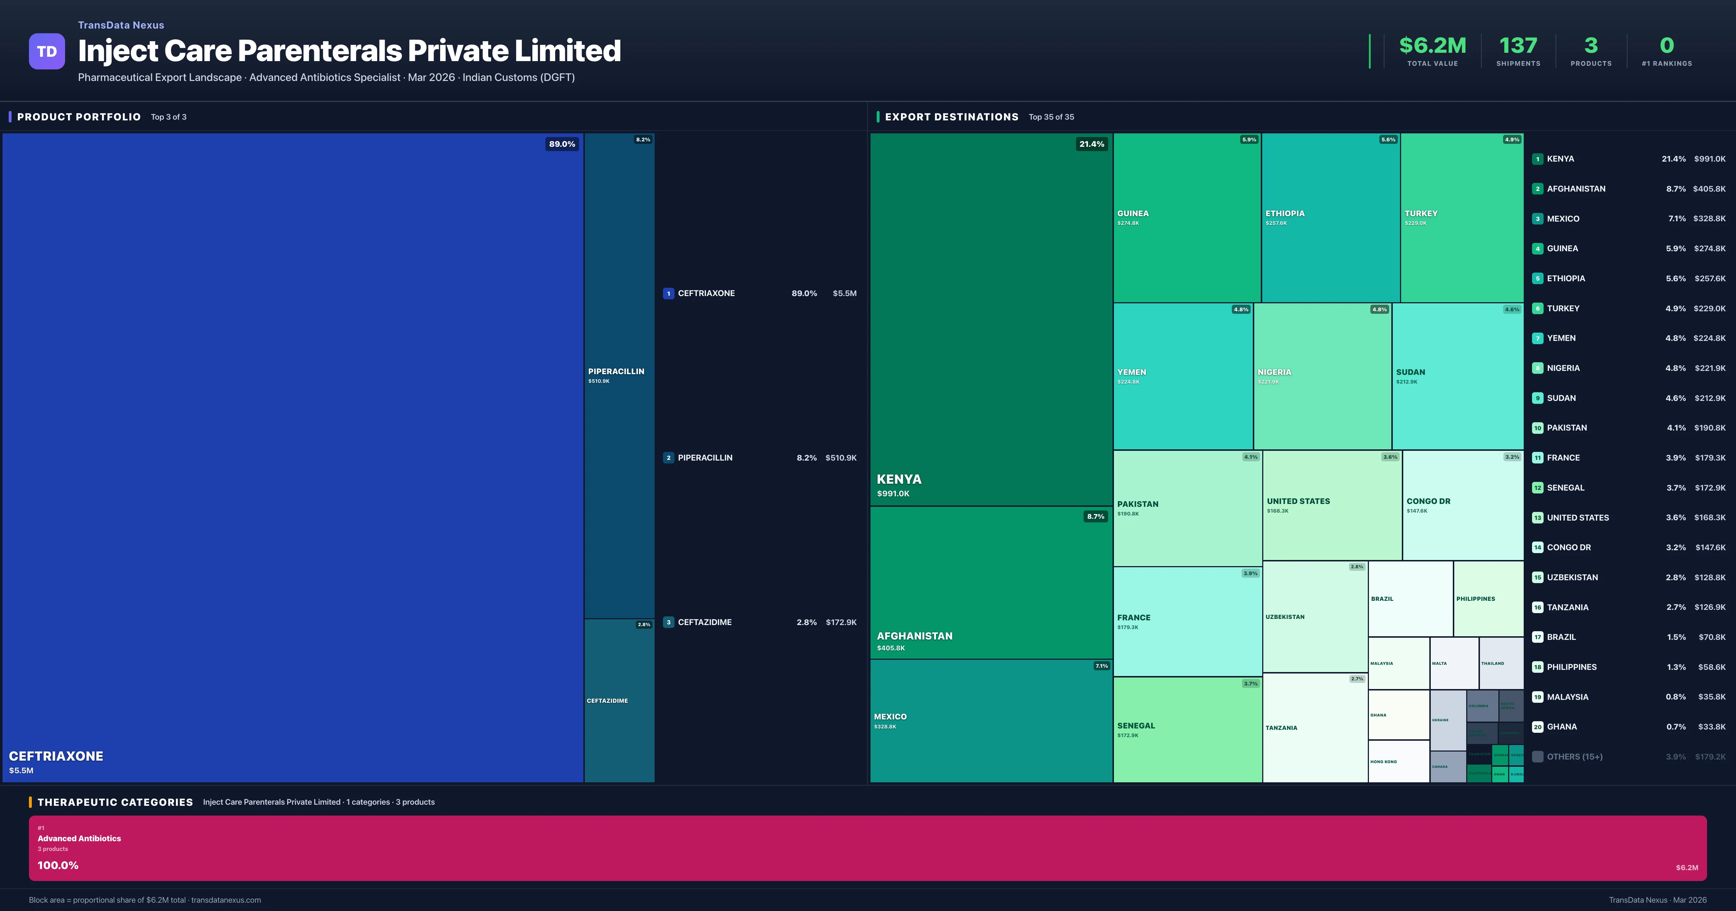Screen dimensions: 1736x911
Task: Click Pakistan's rank 10 legend badge
Action: [1537, 428]
